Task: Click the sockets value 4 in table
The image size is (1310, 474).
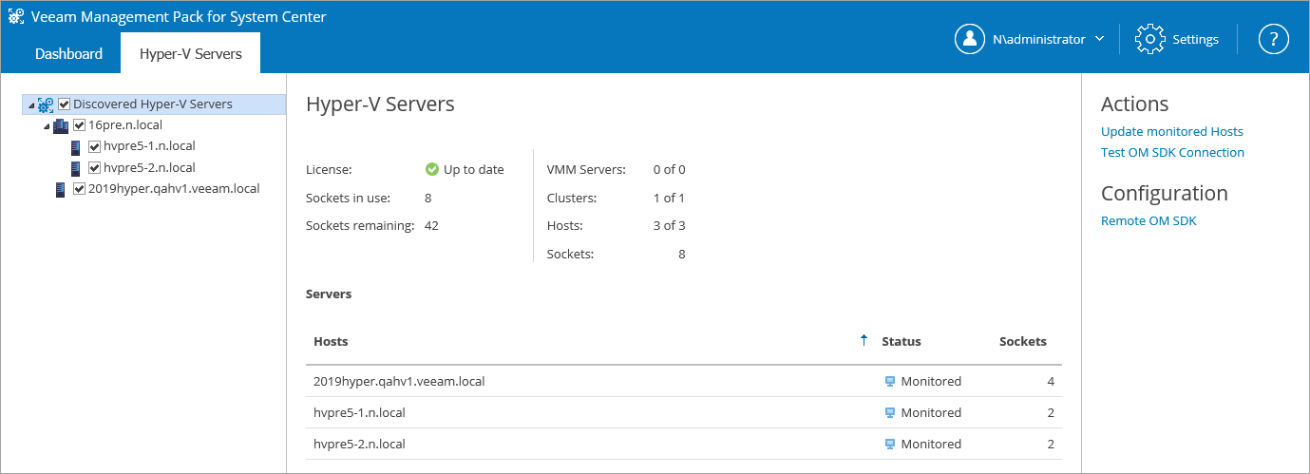Action: [1051, 382]
